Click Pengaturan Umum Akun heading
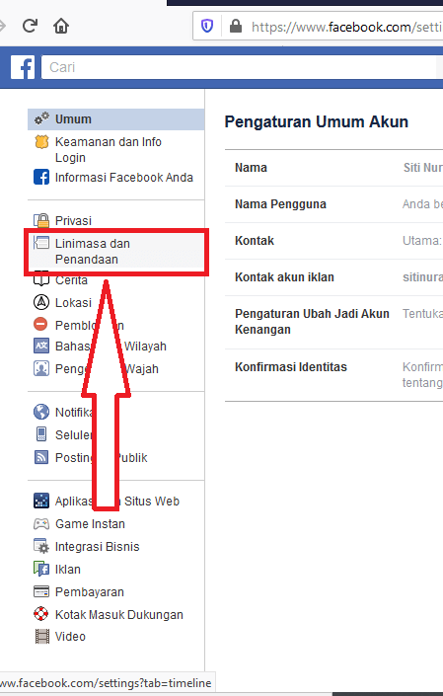Viewport: 443px width, 696px height. 316,121
